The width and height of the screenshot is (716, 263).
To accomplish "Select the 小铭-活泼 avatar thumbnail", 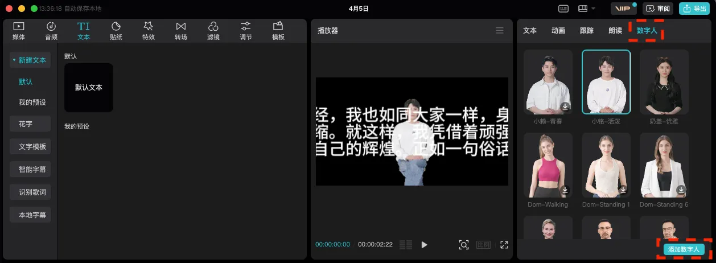I will [x=606, y=82].
